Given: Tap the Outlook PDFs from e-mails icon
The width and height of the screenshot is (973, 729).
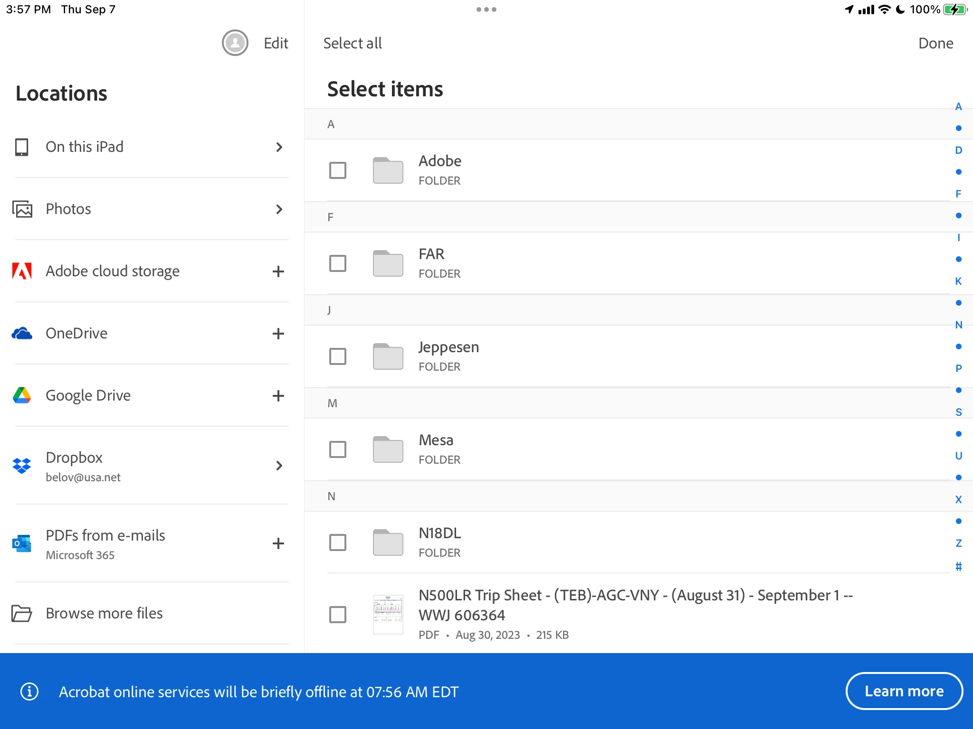Looking at the screenshot, I should point(22,543).
